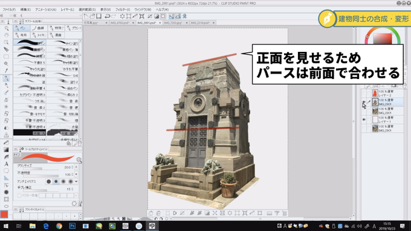Select the rectangle Selection tool
The height and width of the screenshot is (231, 411).
[x=6, y=57]
